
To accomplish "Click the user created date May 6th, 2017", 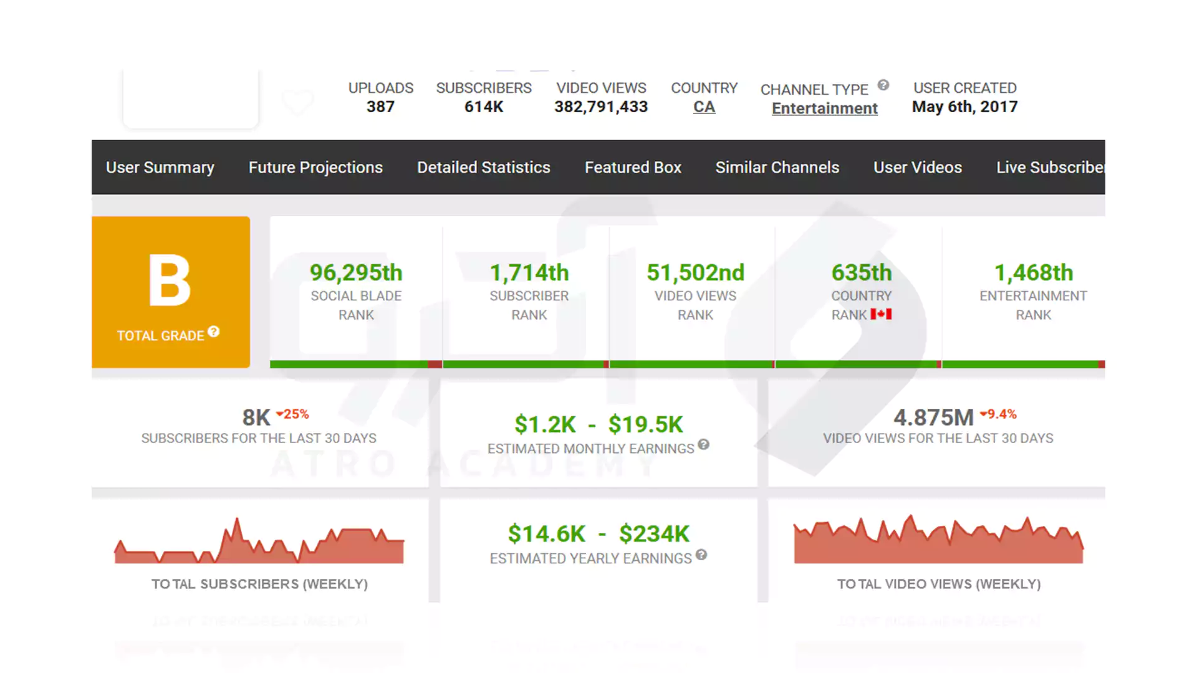I will click(x=964, y=107).
